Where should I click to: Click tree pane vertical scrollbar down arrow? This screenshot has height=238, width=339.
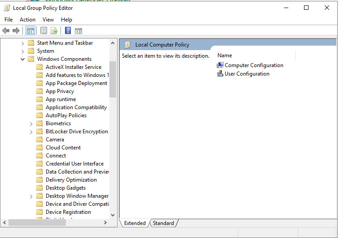pos(113,215)
